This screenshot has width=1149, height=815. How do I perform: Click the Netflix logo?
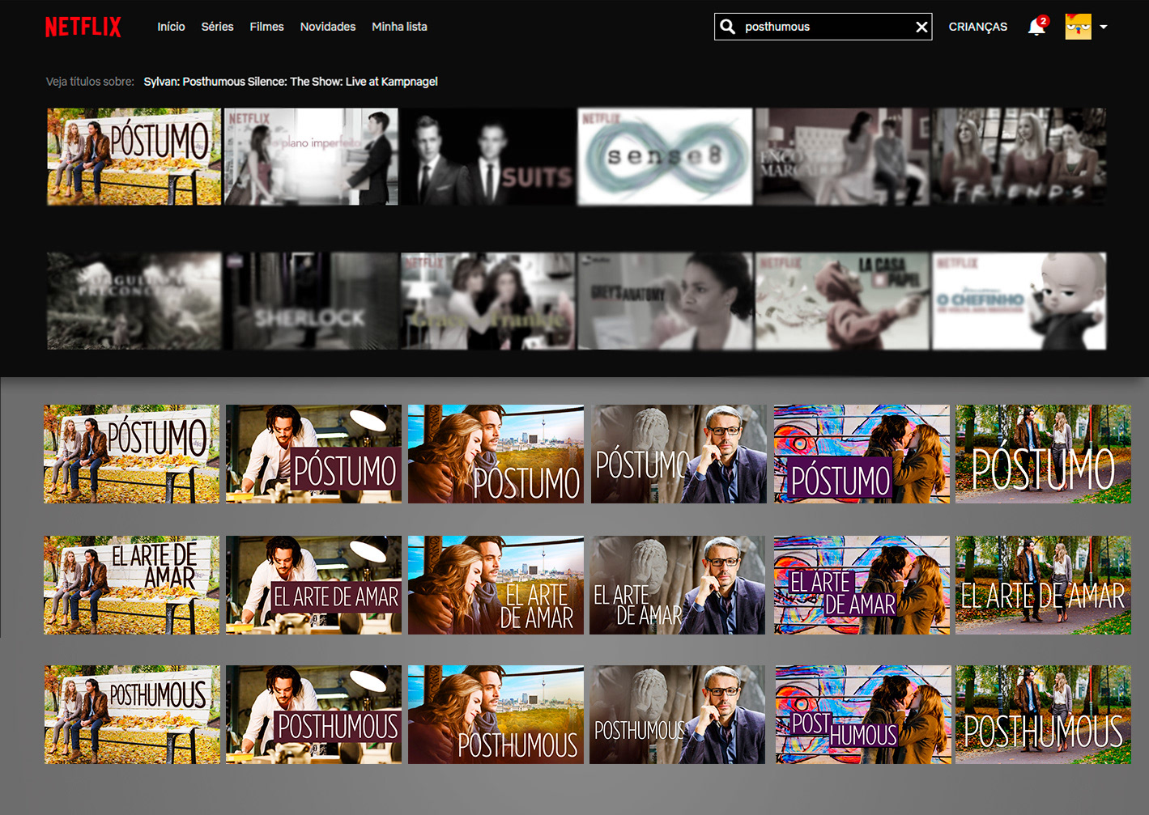83,27
